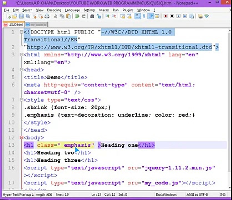Toggle Show All Characters pilcrow icon
Viewport: 232px width, 200px height.
(144, 16)
